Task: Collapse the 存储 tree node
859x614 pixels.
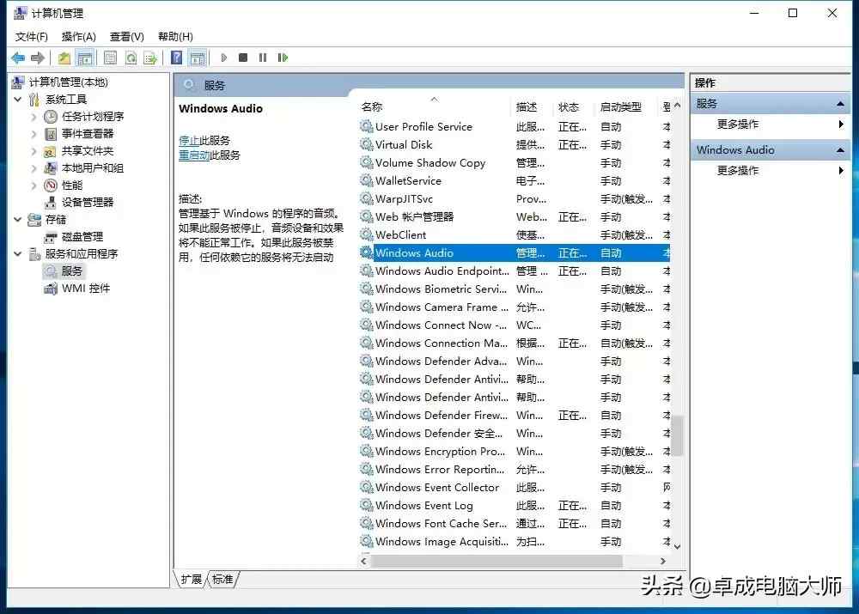Action: (x=17, y=219)
